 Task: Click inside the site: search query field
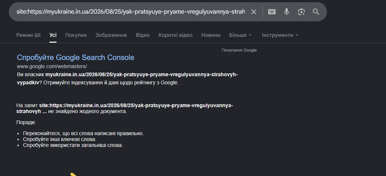coord(131,12)
